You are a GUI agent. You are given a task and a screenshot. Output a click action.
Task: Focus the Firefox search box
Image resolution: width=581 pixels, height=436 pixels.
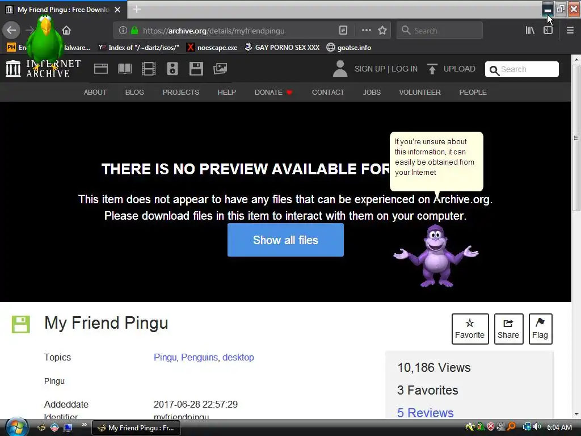440,31
